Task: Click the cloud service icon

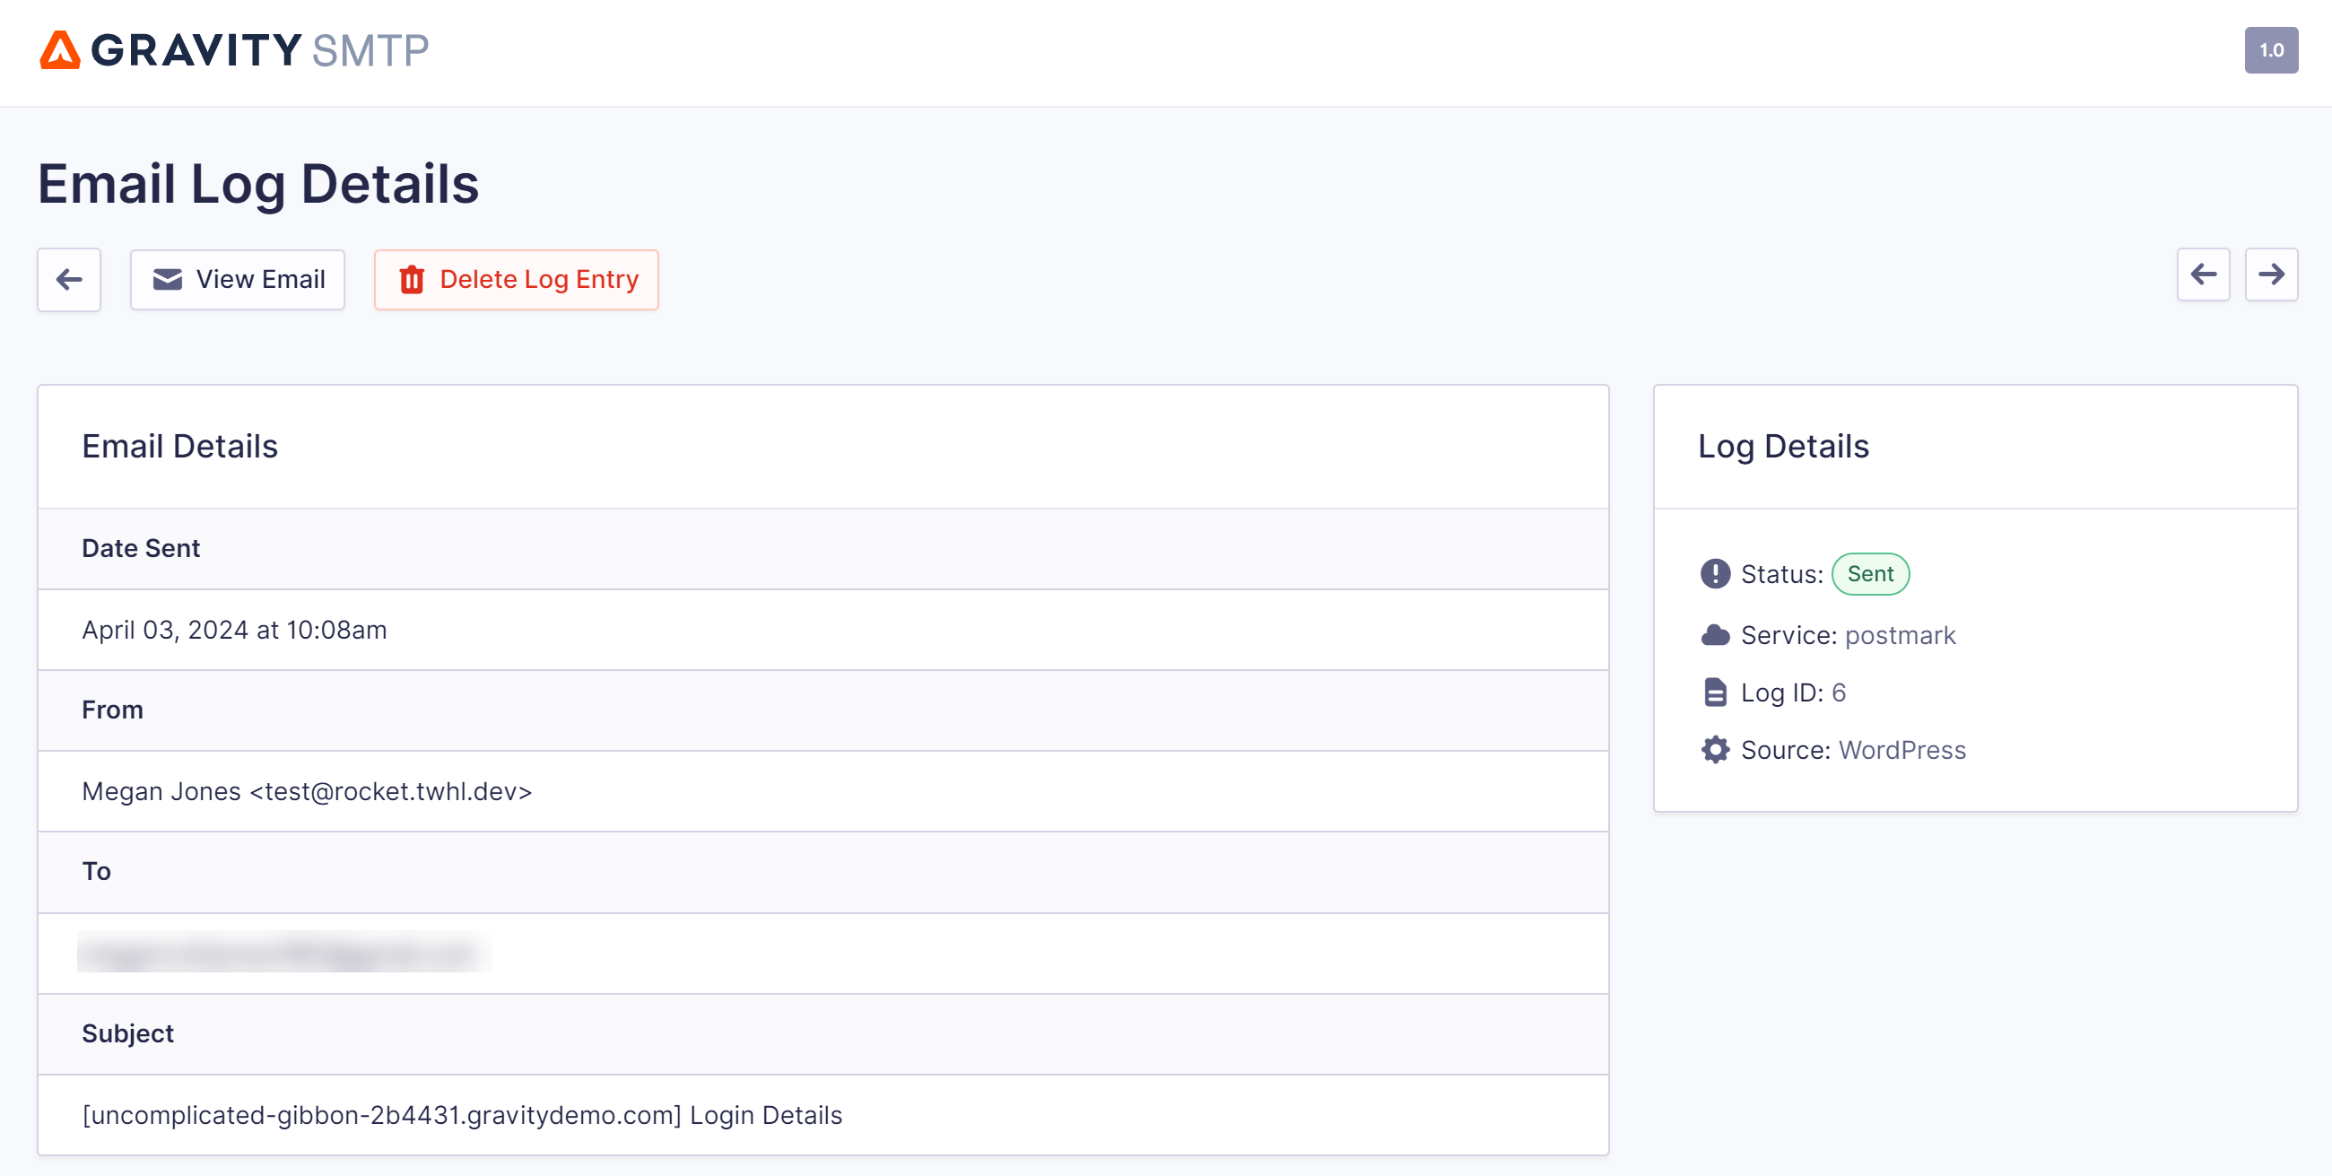Action: tap(1715, 635)
